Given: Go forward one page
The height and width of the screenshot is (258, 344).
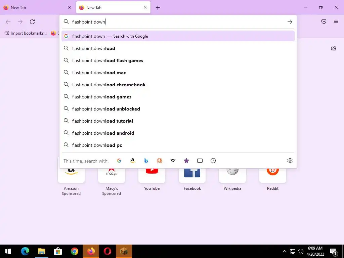Looking at the screenshot, I should (x=20, y=22).
